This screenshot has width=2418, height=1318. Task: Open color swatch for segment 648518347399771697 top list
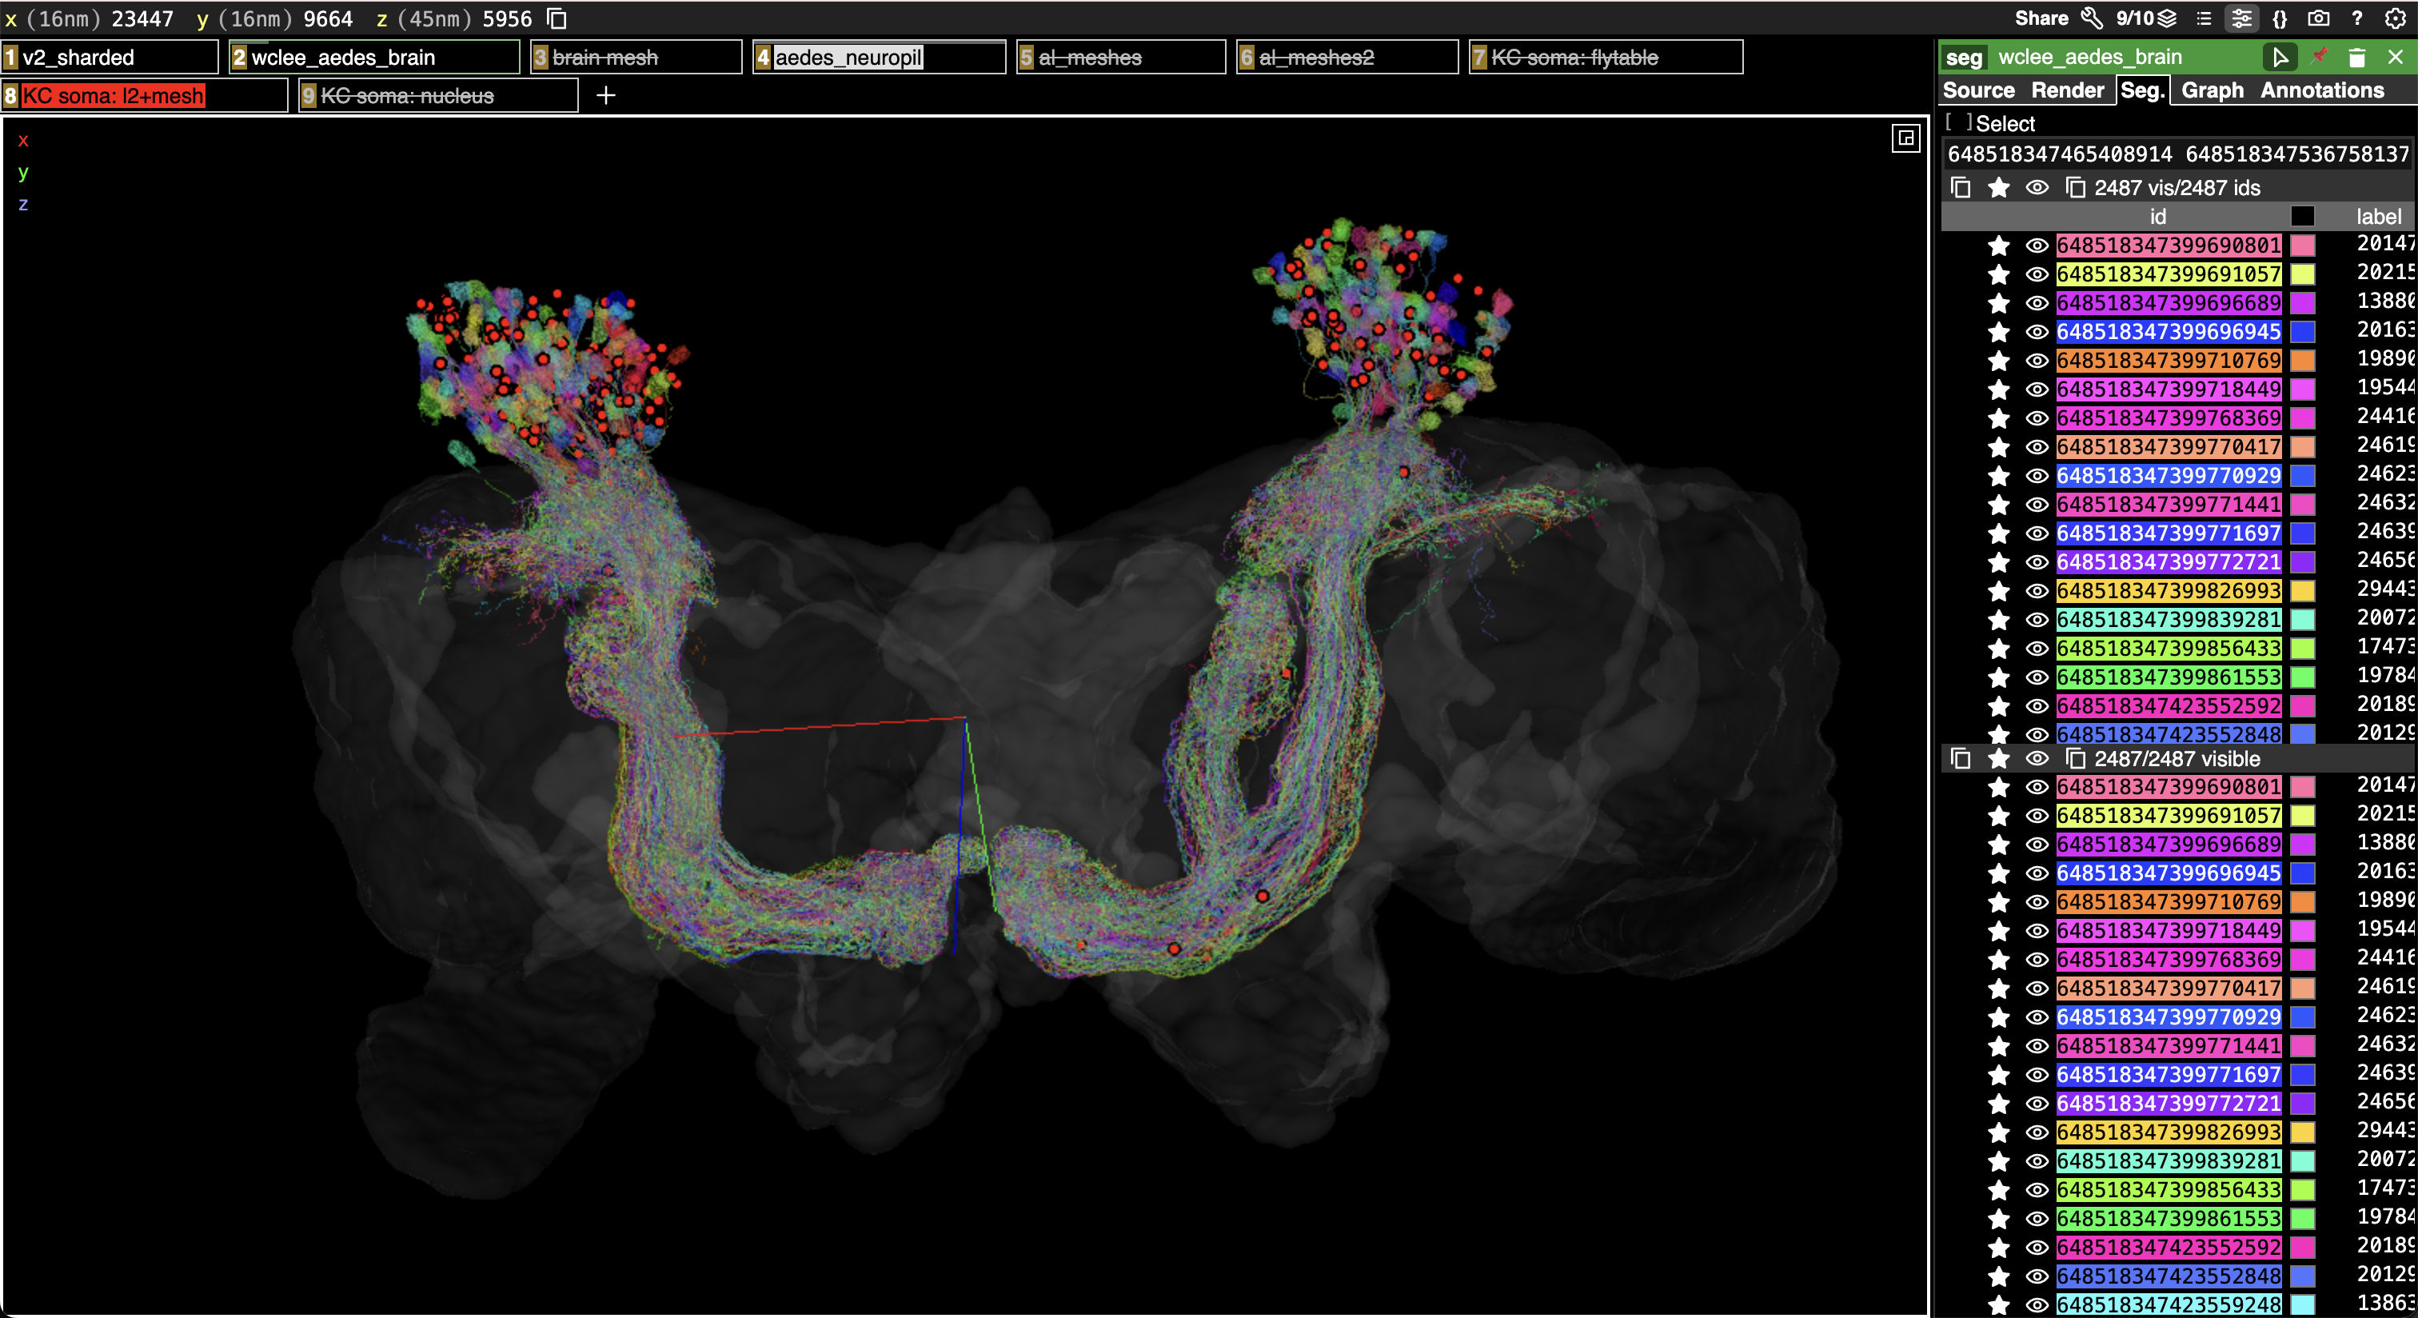(x=2303, y=534)
